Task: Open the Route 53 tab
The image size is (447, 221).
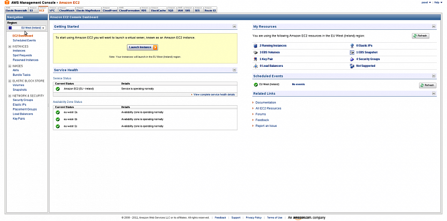Action: 210,10
